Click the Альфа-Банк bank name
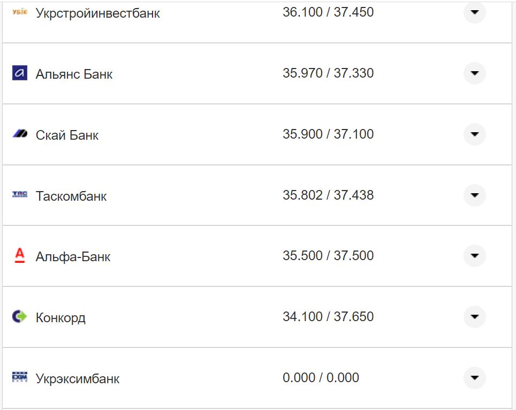Image resolution: width=516 pixels, height=410 pixels. coord(73,257)
